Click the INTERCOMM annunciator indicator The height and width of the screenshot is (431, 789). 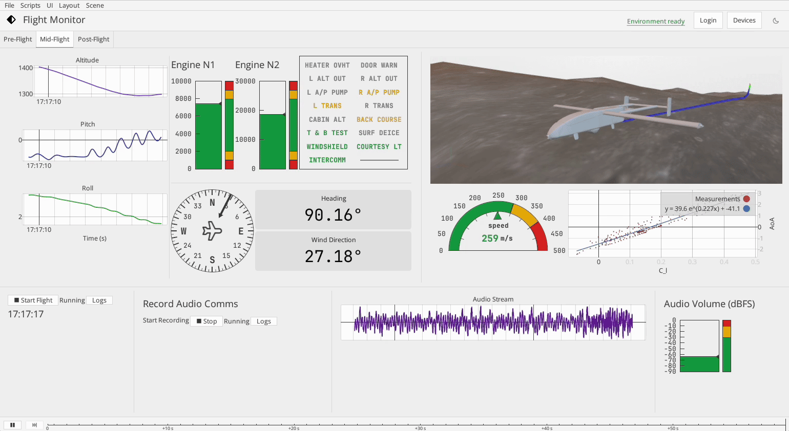point(327,160)
